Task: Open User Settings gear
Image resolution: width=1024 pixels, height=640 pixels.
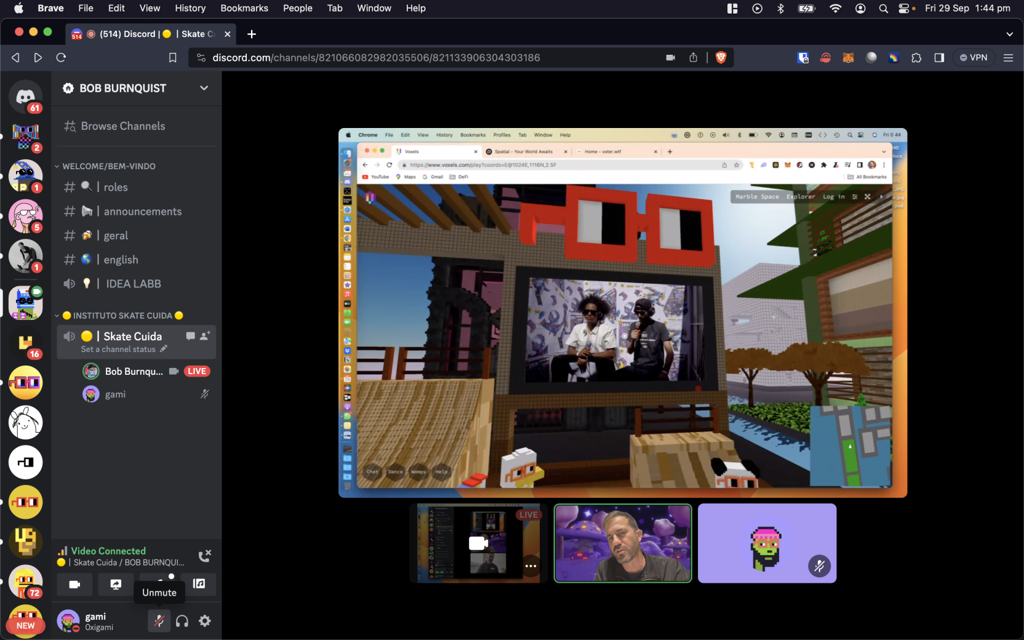Action: pyautogui.click(x=205, y=621)
